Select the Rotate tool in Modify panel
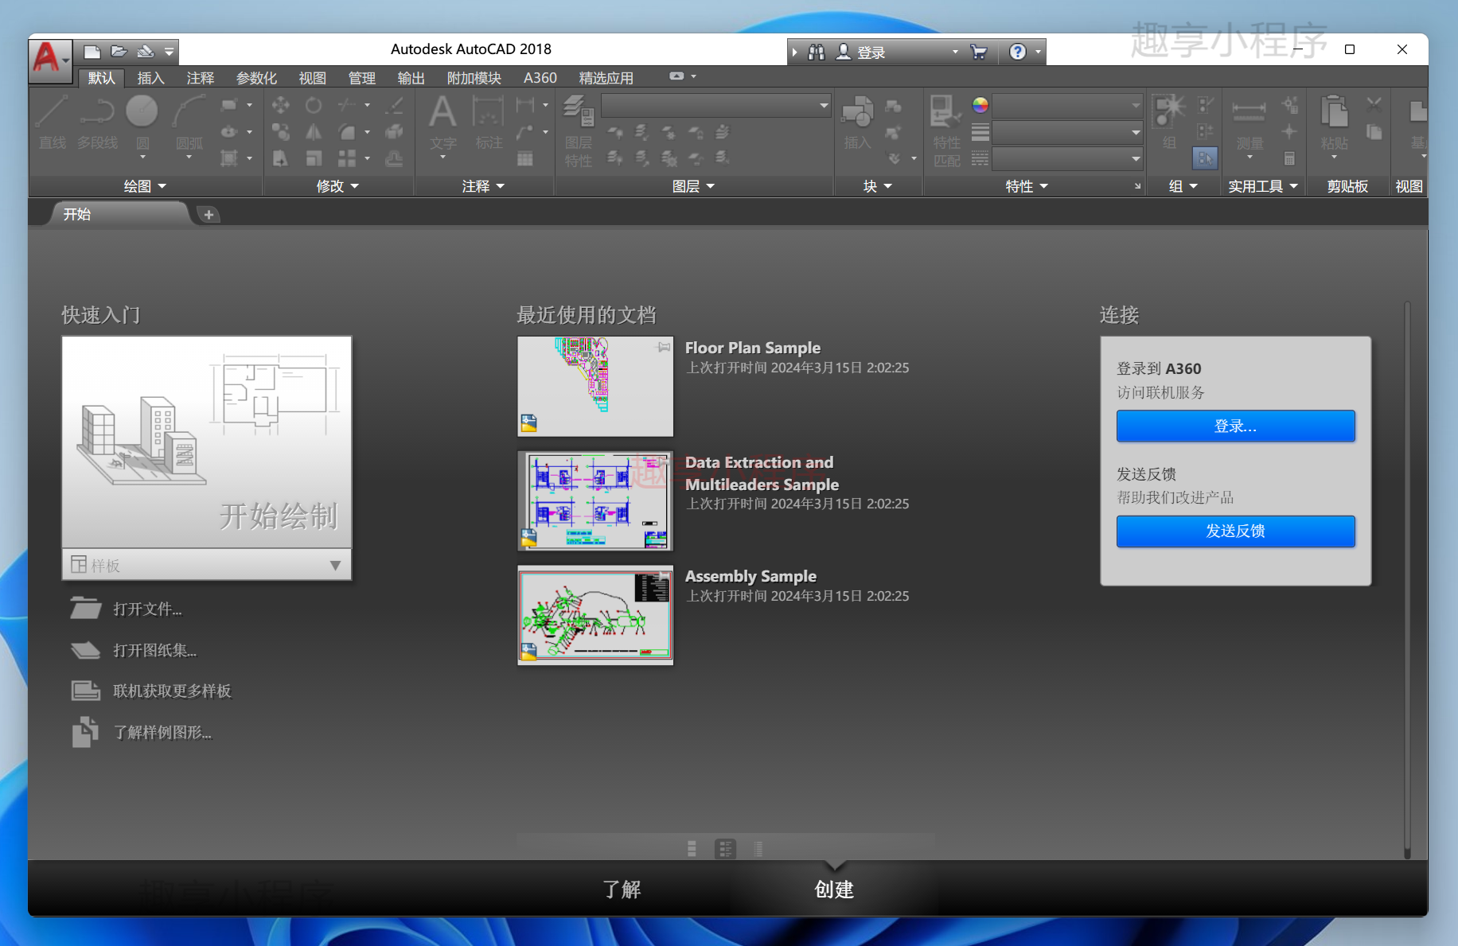 (314, 105)
